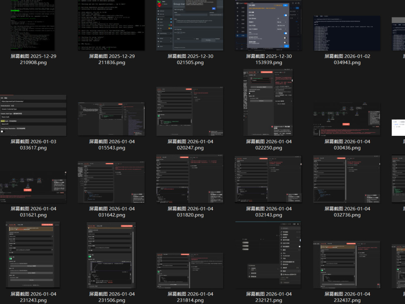Click file name text "屏幕截图 2026-01-03 033617.png"
This screenshot has width=405, height=304.
pyautogui.click(x=33, y=145)
